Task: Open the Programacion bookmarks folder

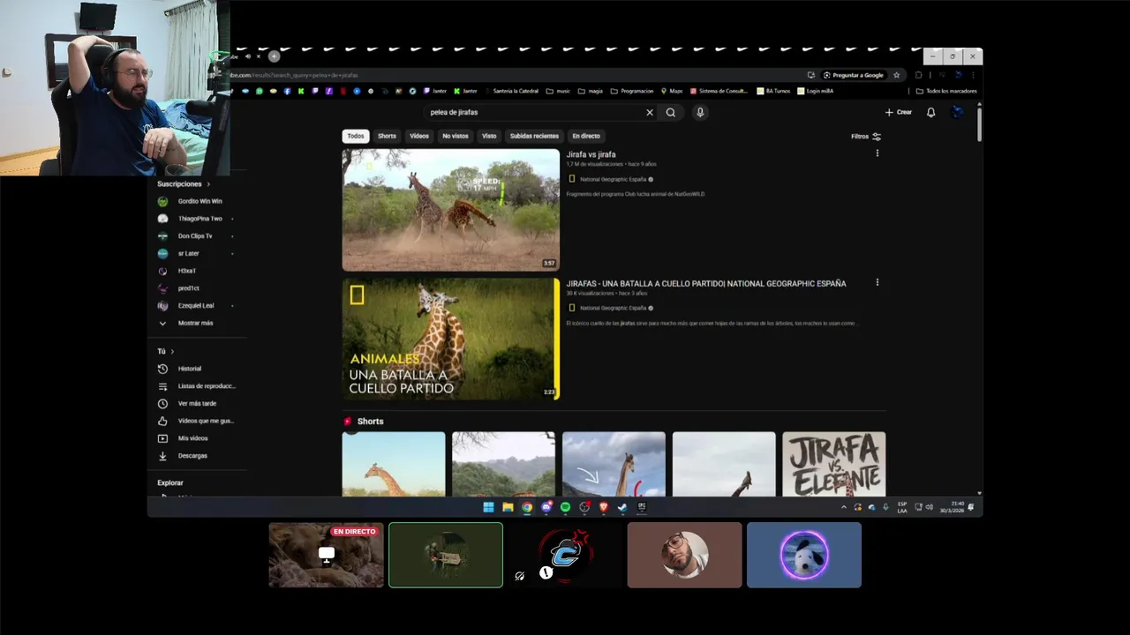Action: click(632, 91)
